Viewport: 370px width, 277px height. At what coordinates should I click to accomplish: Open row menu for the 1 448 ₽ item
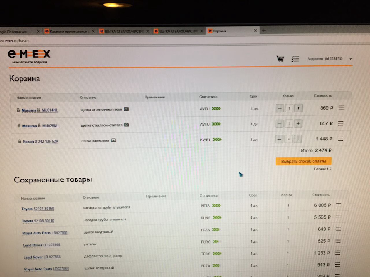[x=340, y=139]
